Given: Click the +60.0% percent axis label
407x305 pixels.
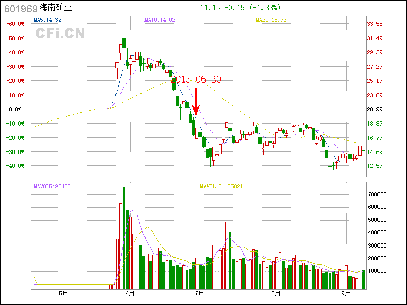Looking at the screenshot, I should (15, 24).
